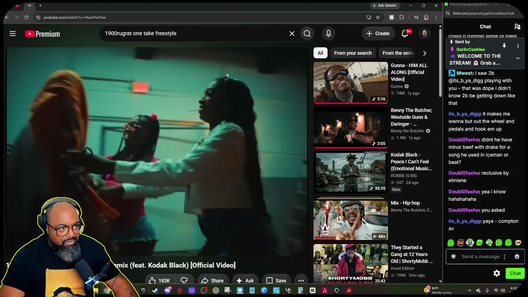528x297 pixels.
Task: Open Discord from the taskbar
Action: pos(167,290)
